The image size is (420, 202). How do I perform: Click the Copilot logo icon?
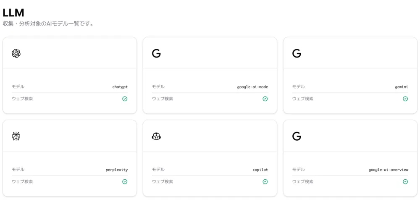click(x=156, y=136)
